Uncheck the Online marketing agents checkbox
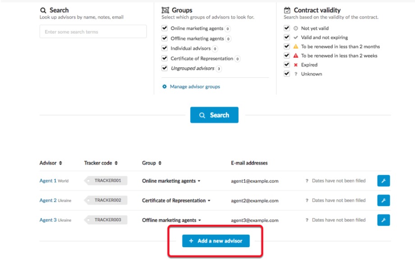 (x=165, y=28)
